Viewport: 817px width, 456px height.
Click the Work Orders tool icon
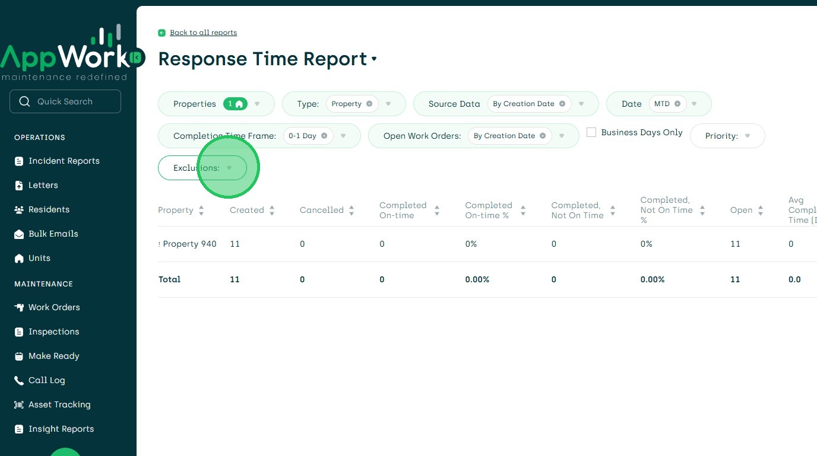coord(19,308)
